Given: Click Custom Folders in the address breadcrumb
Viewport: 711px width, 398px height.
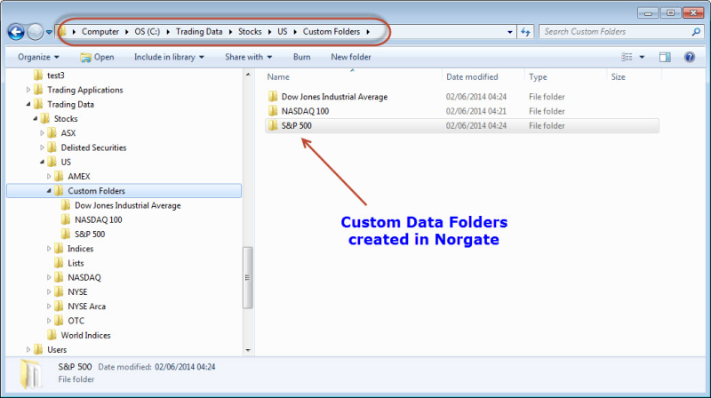Looking at the screenshot, I should tap(332, 32).
